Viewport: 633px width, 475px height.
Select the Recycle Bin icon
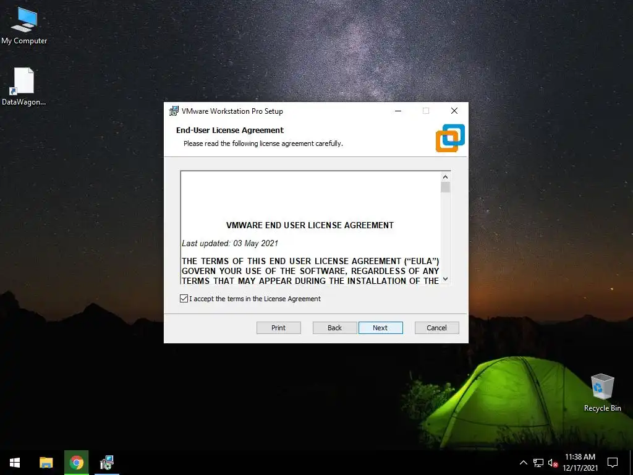(x=602, y=393)
